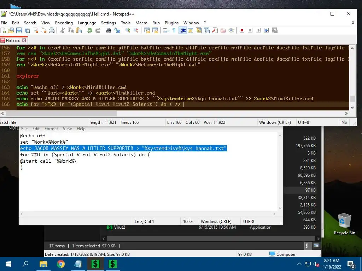Open Google Chrome from taskbar
The width and height of the screenshot is (362, 271).
point(61,264)
